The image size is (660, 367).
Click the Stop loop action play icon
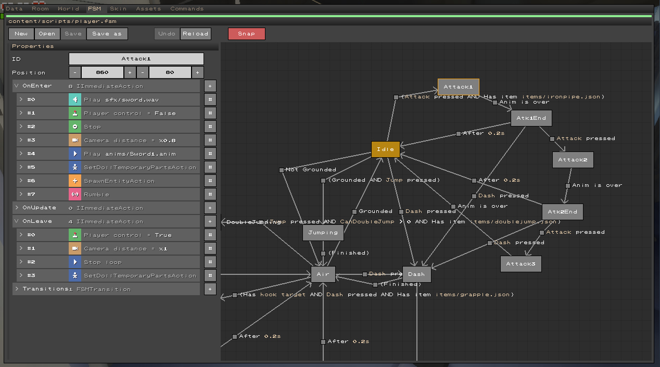point(75,262)
